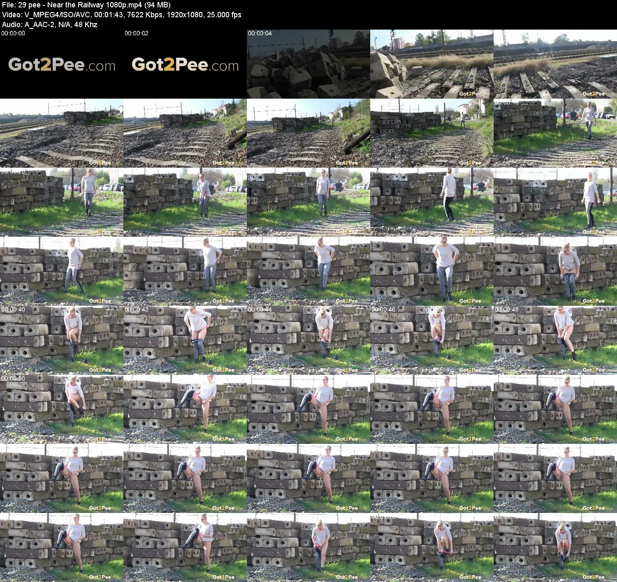Open the top-right railway tracks thumbnail
Image resolution: width=617 pixels, height=582 pixels.
coord(555,64)
